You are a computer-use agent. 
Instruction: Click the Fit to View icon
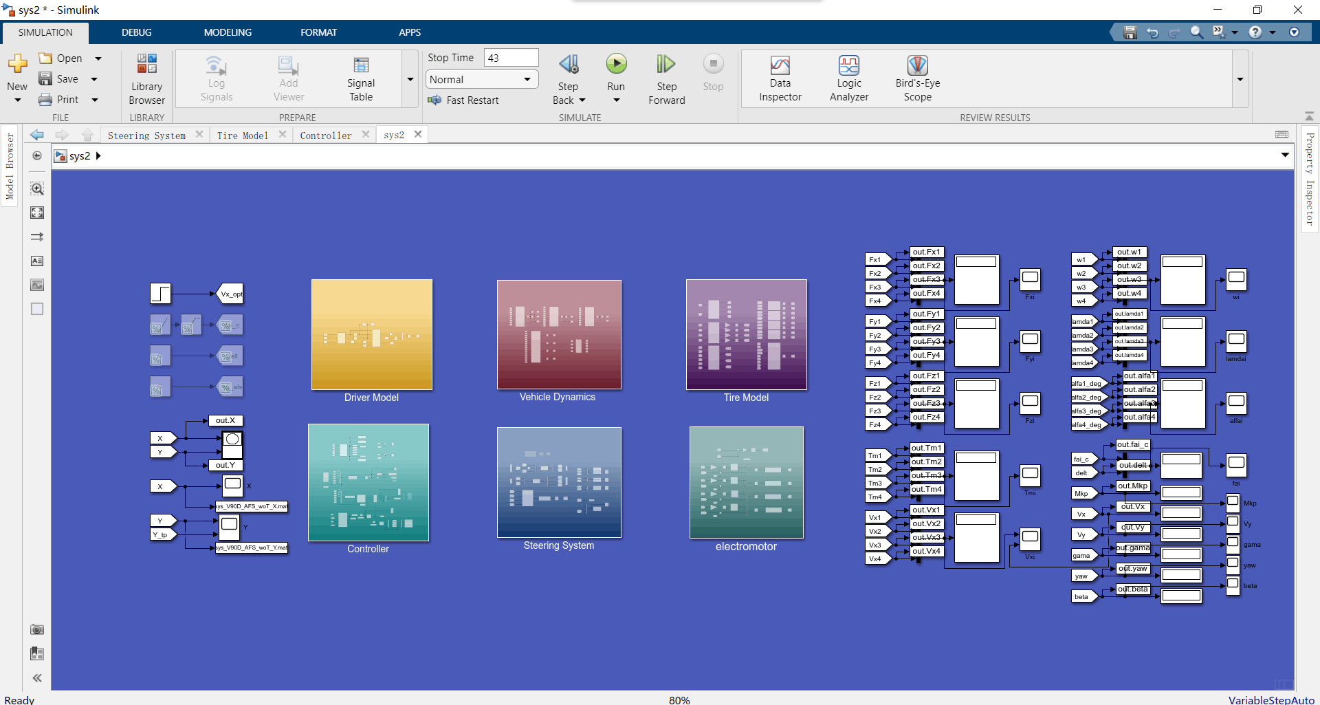tap(37, 213)
